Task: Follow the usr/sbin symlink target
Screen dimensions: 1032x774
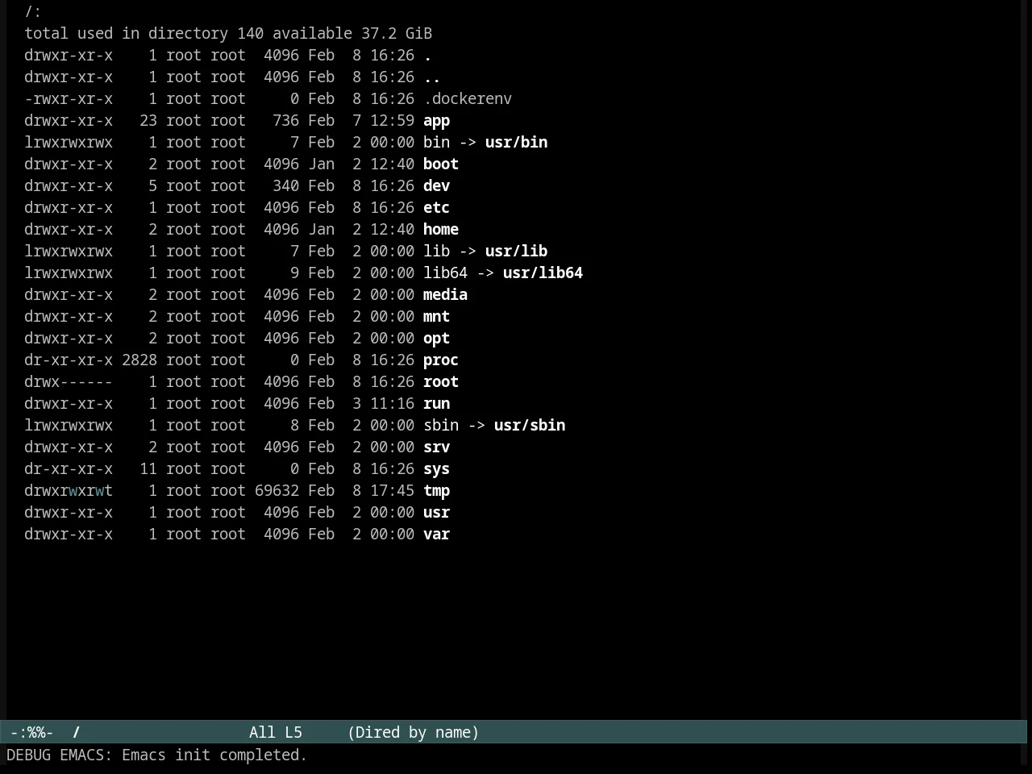Action: (x=530, y=426)
